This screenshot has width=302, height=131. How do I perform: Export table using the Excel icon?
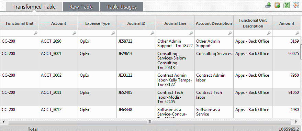tap(287, 5)
